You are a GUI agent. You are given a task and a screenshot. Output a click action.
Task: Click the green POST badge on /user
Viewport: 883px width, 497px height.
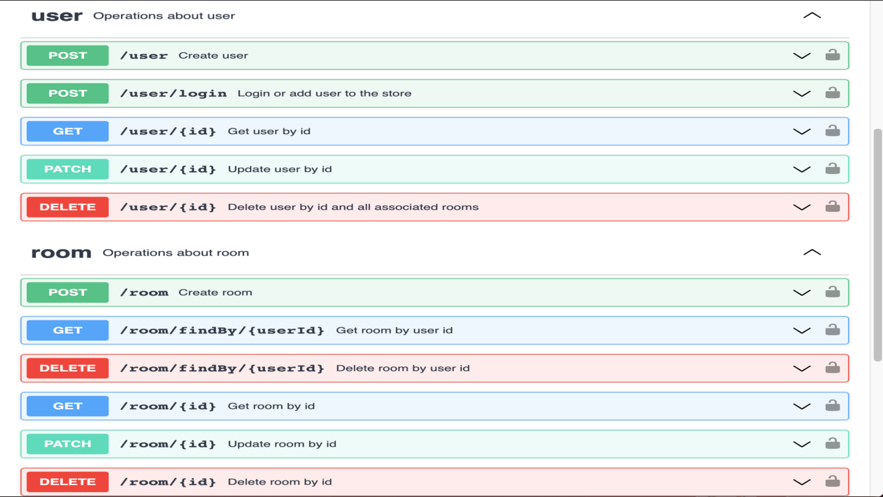click(x=66, y=55)
